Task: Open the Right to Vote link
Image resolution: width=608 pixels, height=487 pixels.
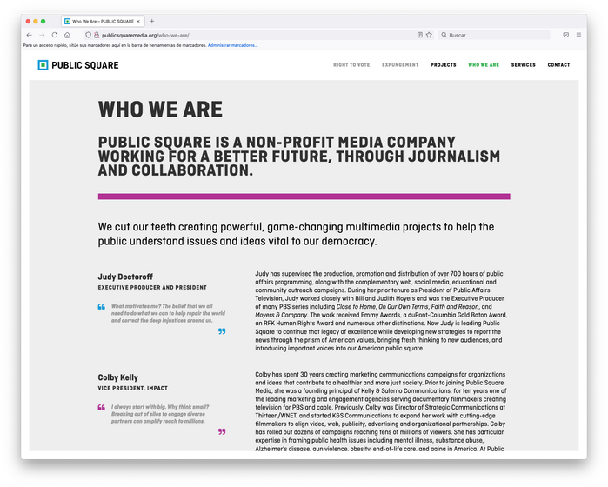Action: coord(351,65)
